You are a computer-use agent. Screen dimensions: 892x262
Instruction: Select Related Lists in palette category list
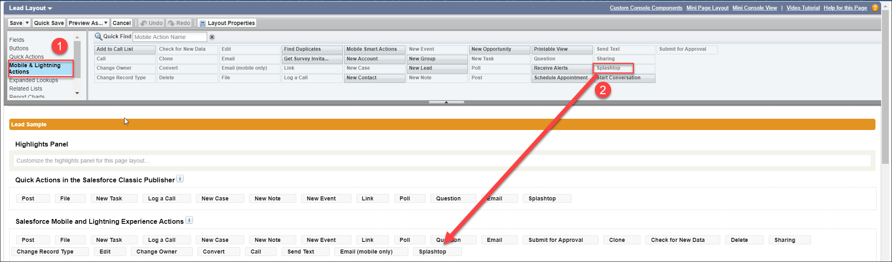pyautogui.click(x=26, y=89)
